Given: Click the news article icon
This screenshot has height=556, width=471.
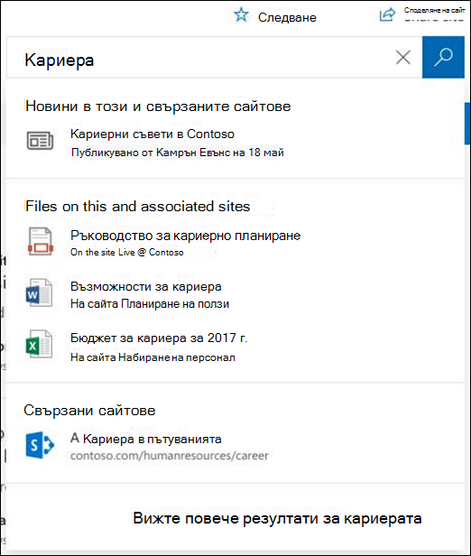Looking at the screenshot, I should point(40,141).
